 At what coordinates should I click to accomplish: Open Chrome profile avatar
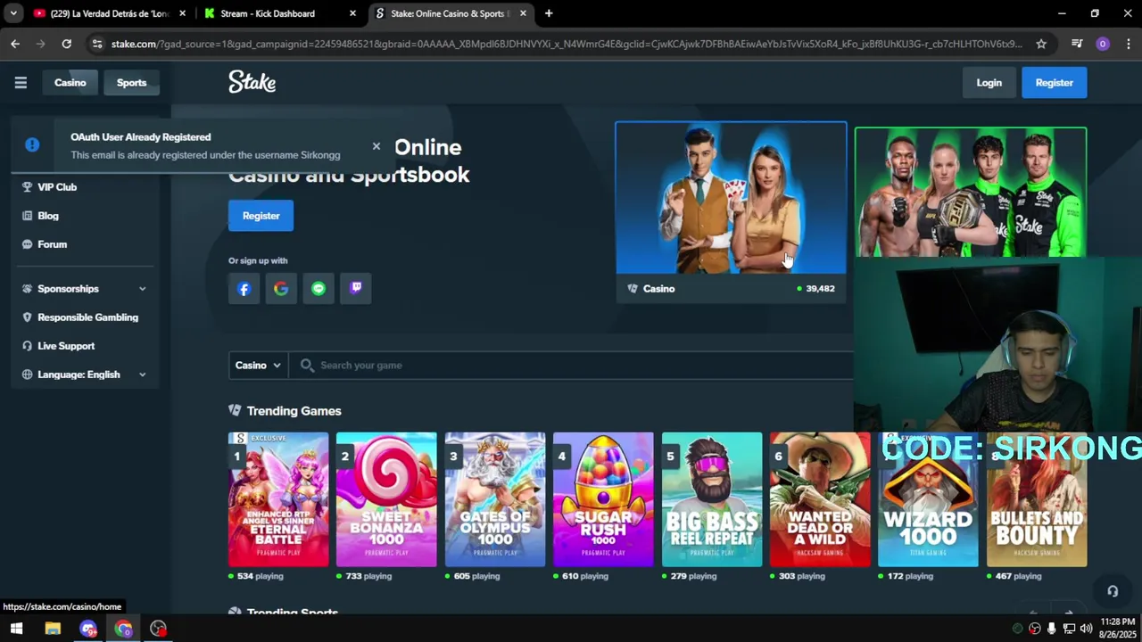(1103, 44)
